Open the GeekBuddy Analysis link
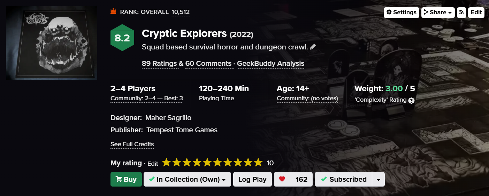 click(270, 63)
